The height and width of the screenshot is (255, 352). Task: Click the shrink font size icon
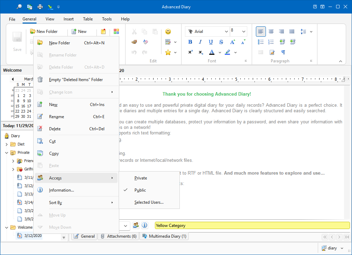coord(243,42)
